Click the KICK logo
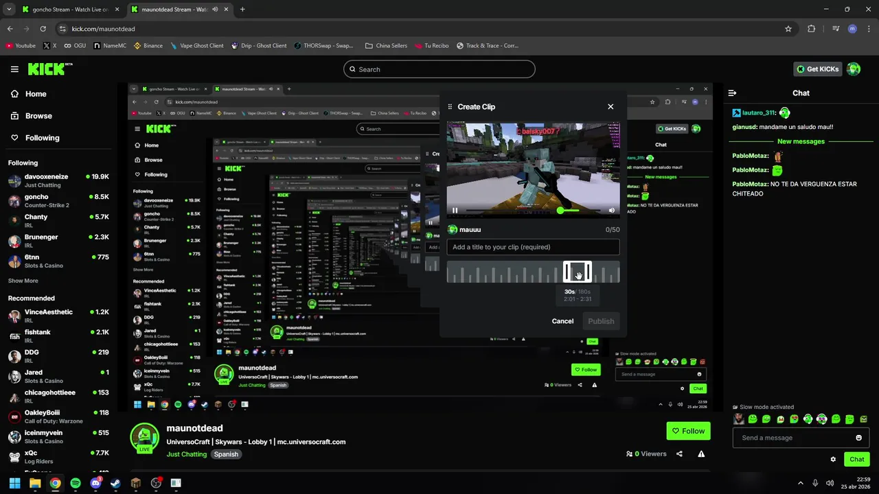 coord(50,69)
